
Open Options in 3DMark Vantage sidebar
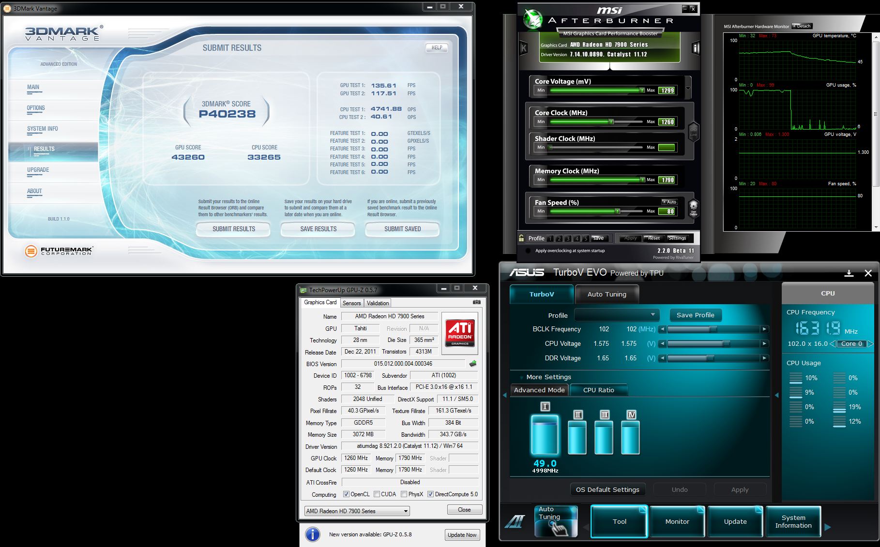click(x=36, y=108)
